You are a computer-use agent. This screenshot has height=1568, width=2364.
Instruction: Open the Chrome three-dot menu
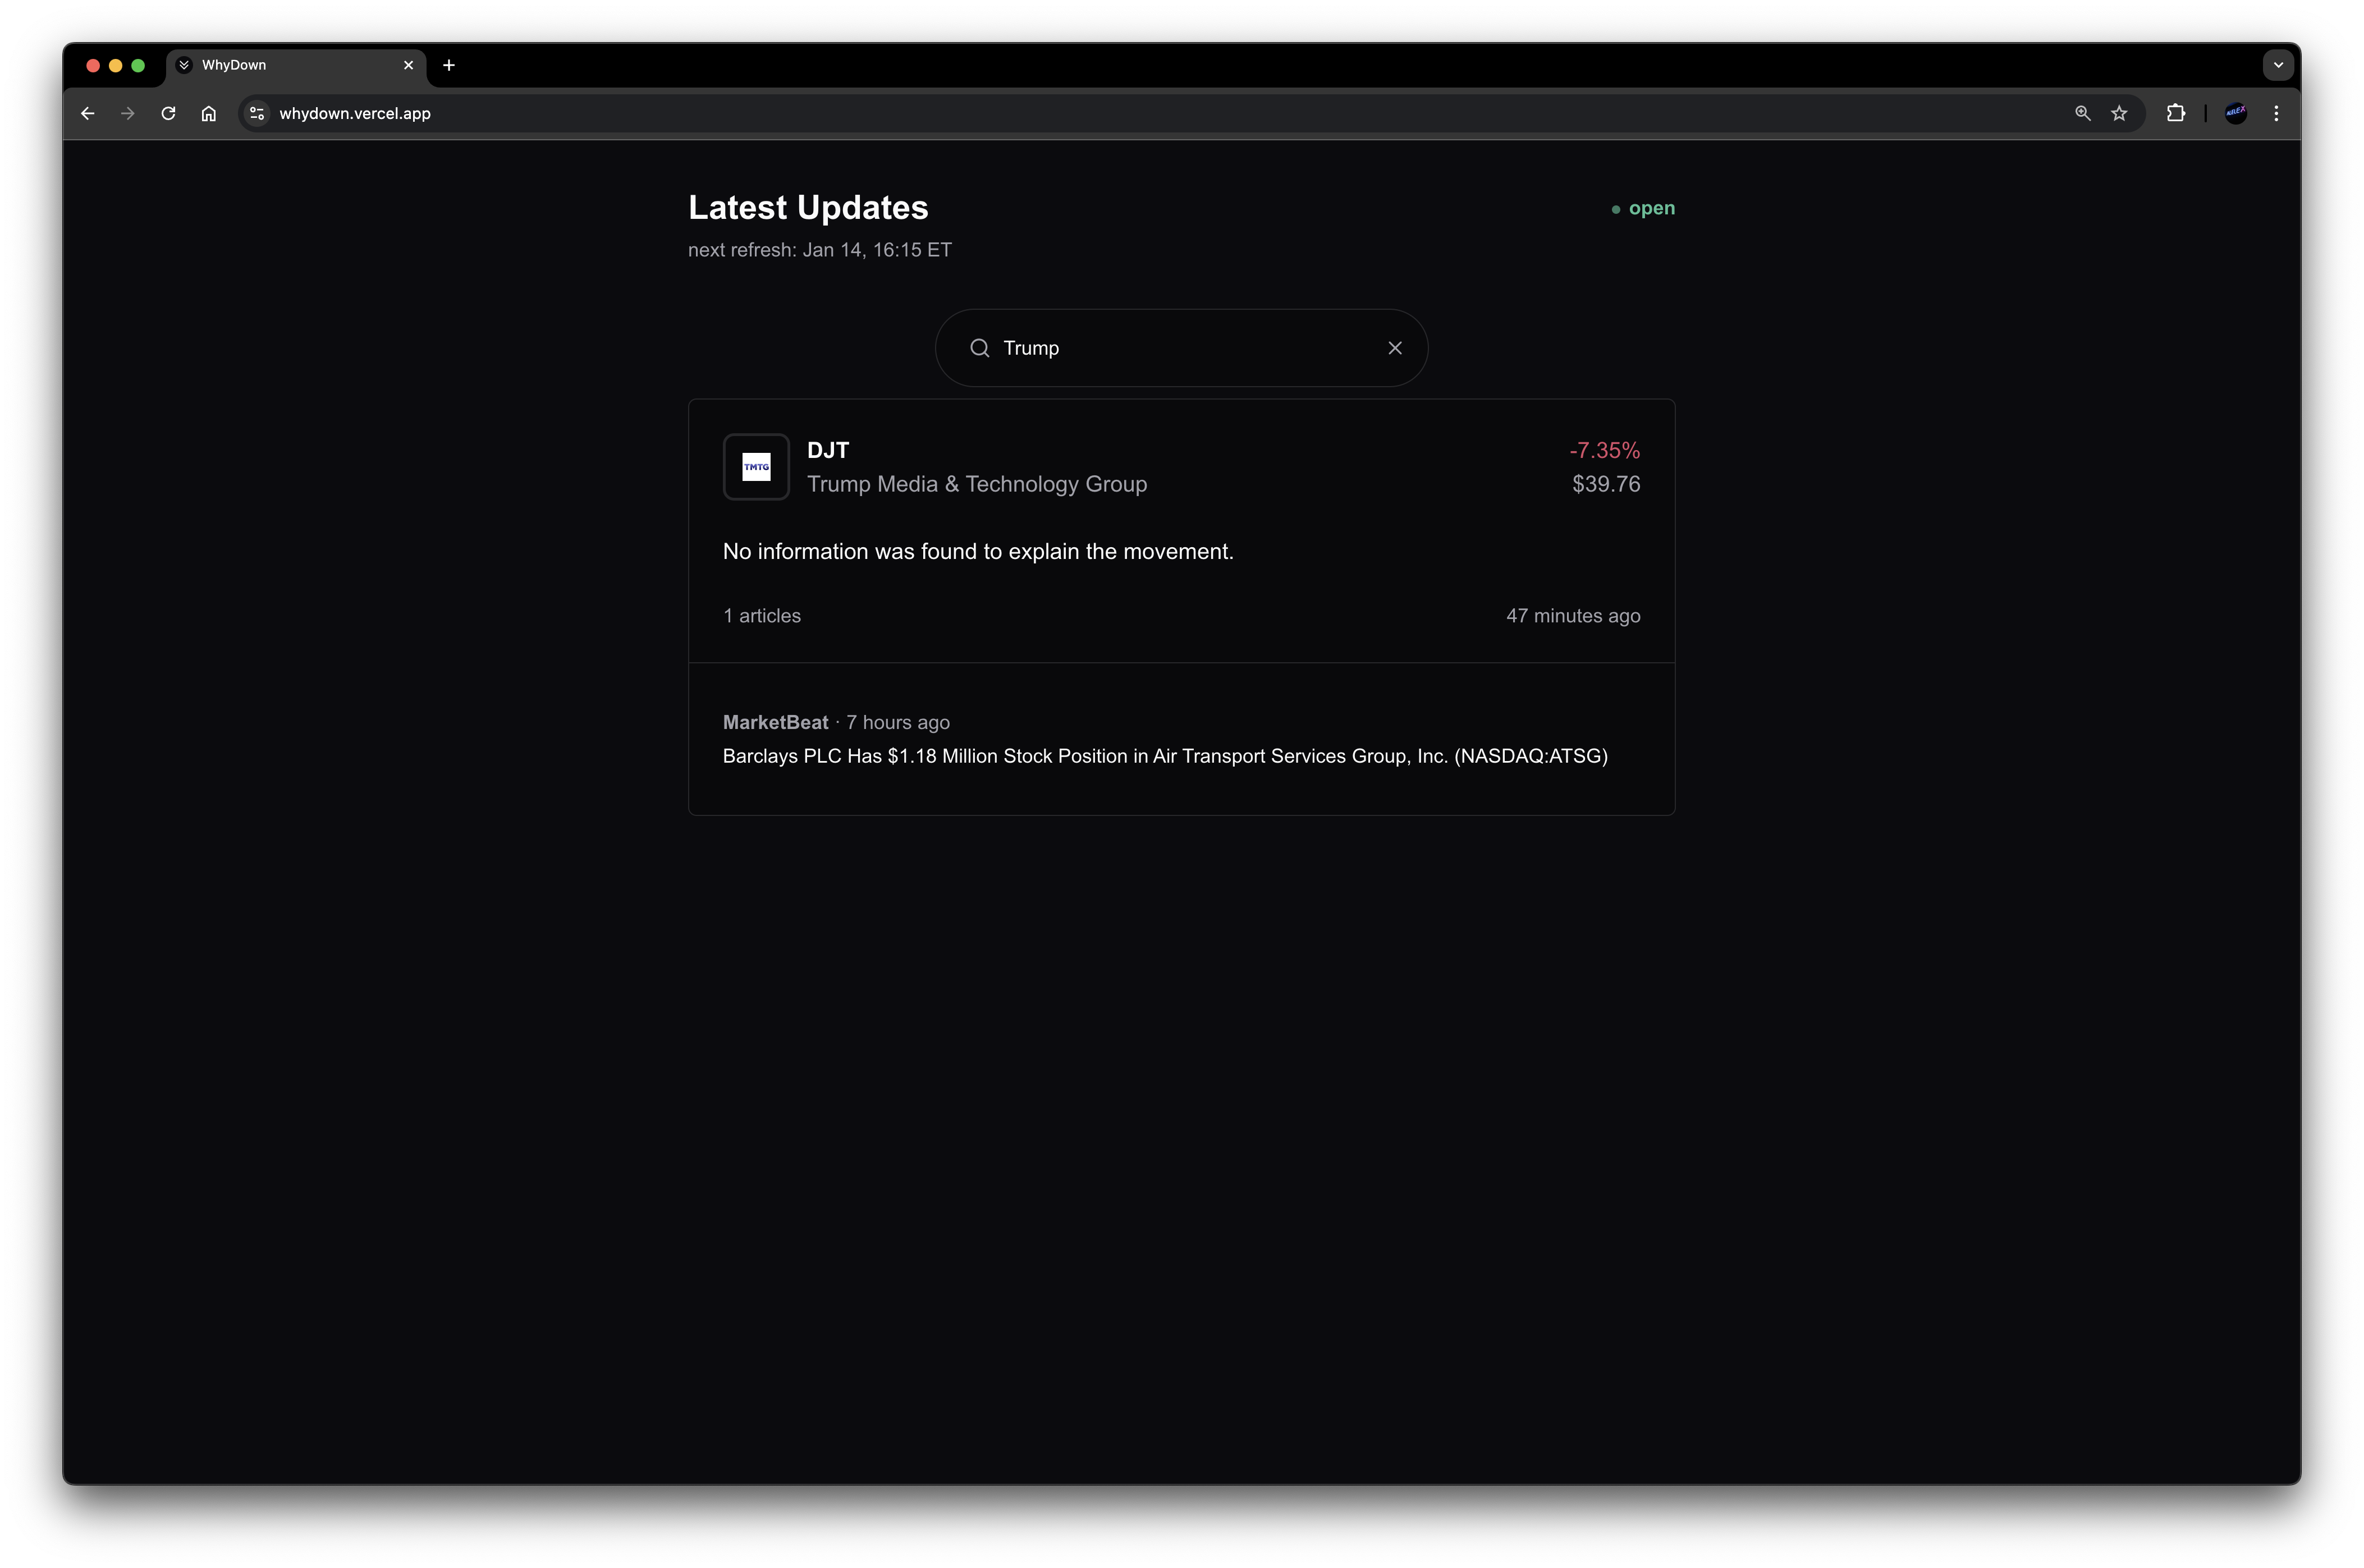click(x=2276, y=114)
